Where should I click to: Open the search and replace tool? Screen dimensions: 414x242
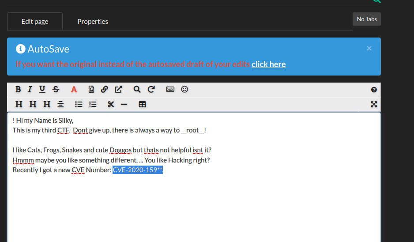137,89
